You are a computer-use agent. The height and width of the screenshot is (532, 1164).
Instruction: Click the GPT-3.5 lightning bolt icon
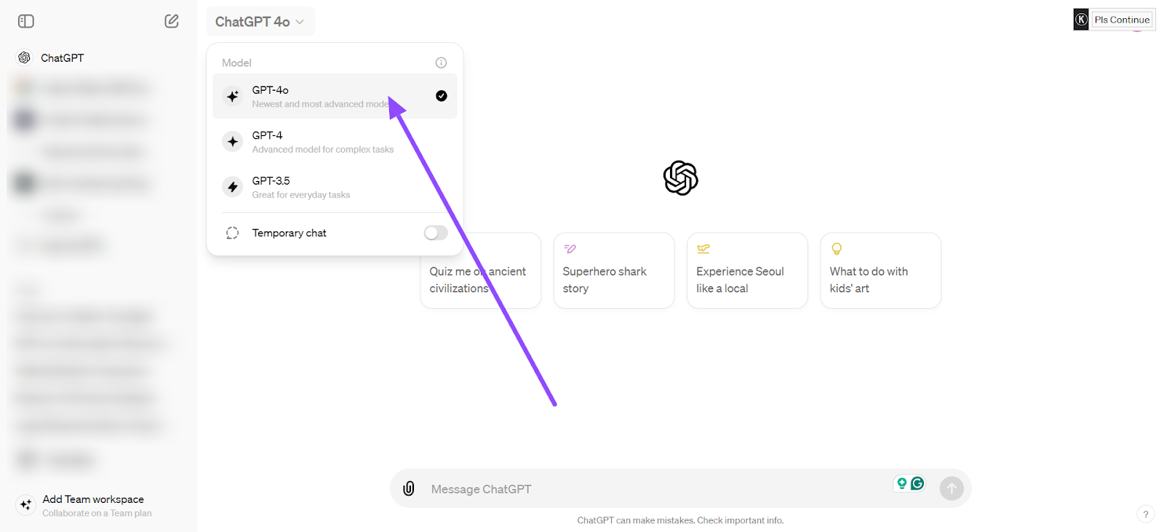pyautogui.click(x=233, y=187)
